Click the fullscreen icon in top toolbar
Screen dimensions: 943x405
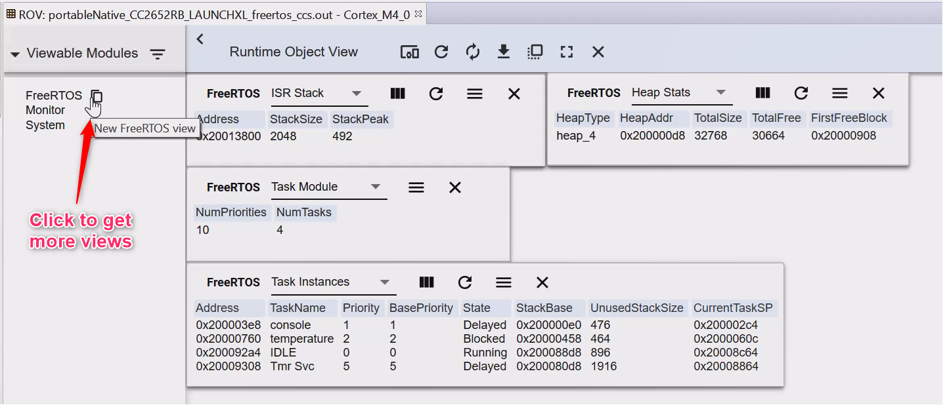tap(567, 52)
